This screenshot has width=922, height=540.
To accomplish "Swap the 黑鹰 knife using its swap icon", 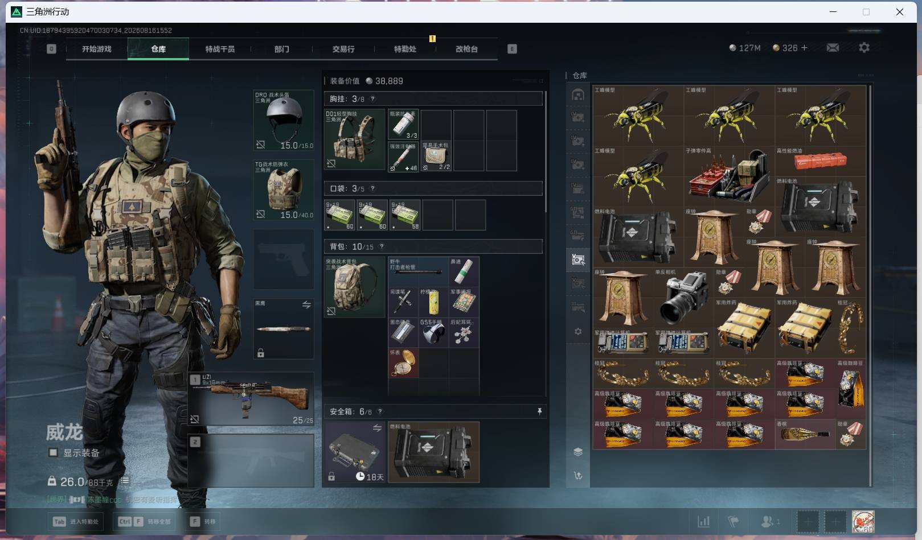I will pos(306,305).
